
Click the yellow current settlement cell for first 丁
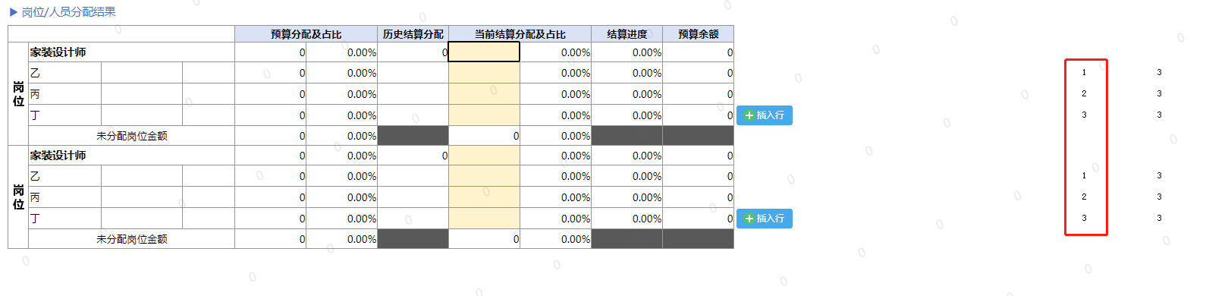(x=484, y=115)
